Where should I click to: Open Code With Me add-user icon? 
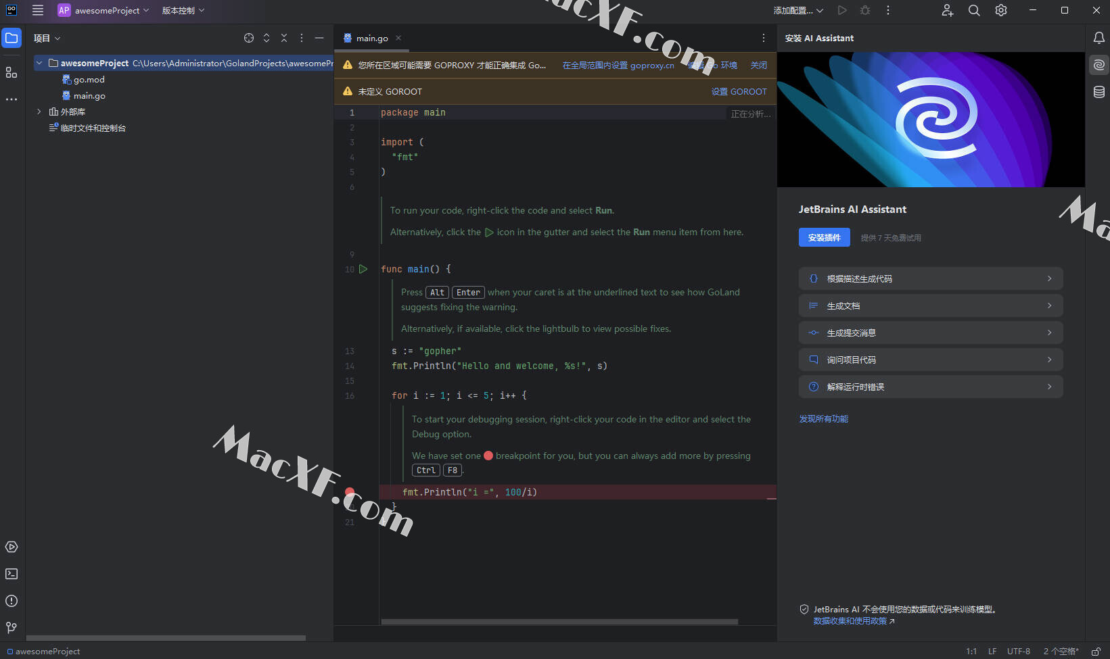coord(948,10)
